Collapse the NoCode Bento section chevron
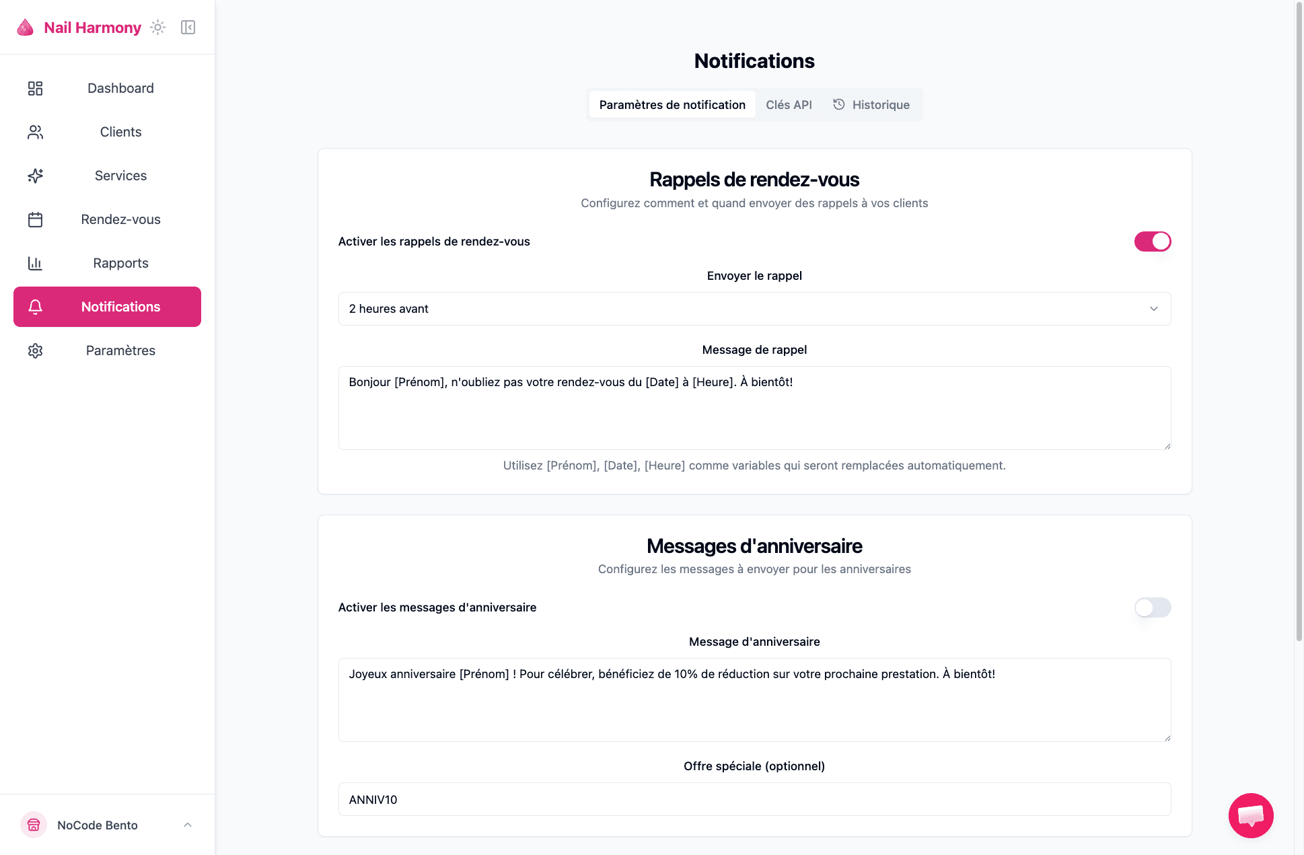Viewport: 1304px width, 855px height. (x=187, y=825)
